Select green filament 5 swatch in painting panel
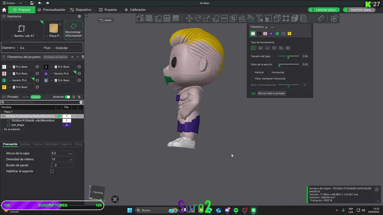The height and width of the screenshot is (215, 383). point(277,34)
